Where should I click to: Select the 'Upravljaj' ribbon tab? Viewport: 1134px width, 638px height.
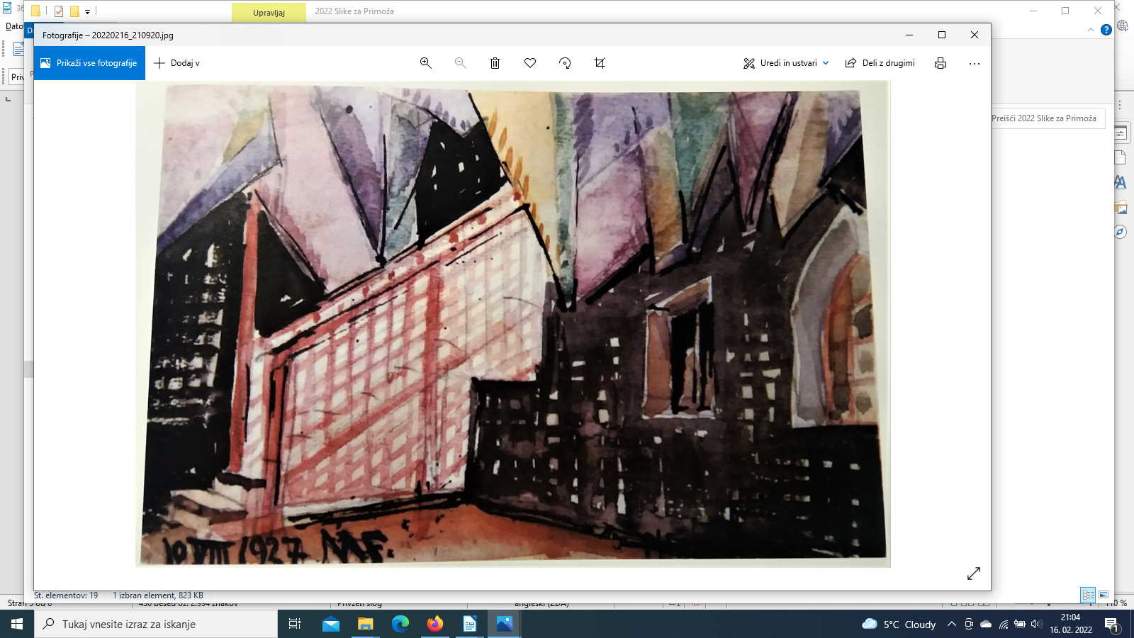coord(269,12)
